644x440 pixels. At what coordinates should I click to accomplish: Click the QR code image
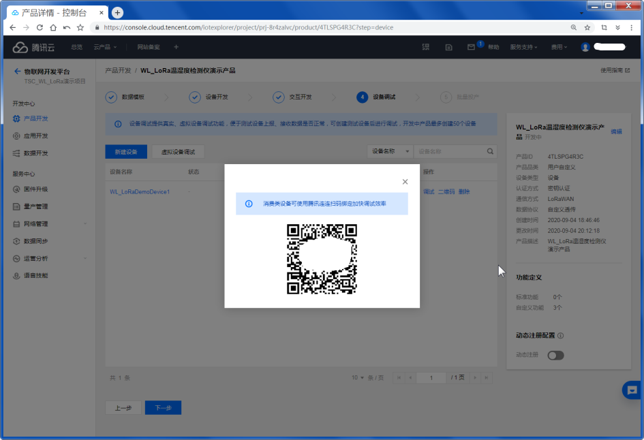(322, 259)
